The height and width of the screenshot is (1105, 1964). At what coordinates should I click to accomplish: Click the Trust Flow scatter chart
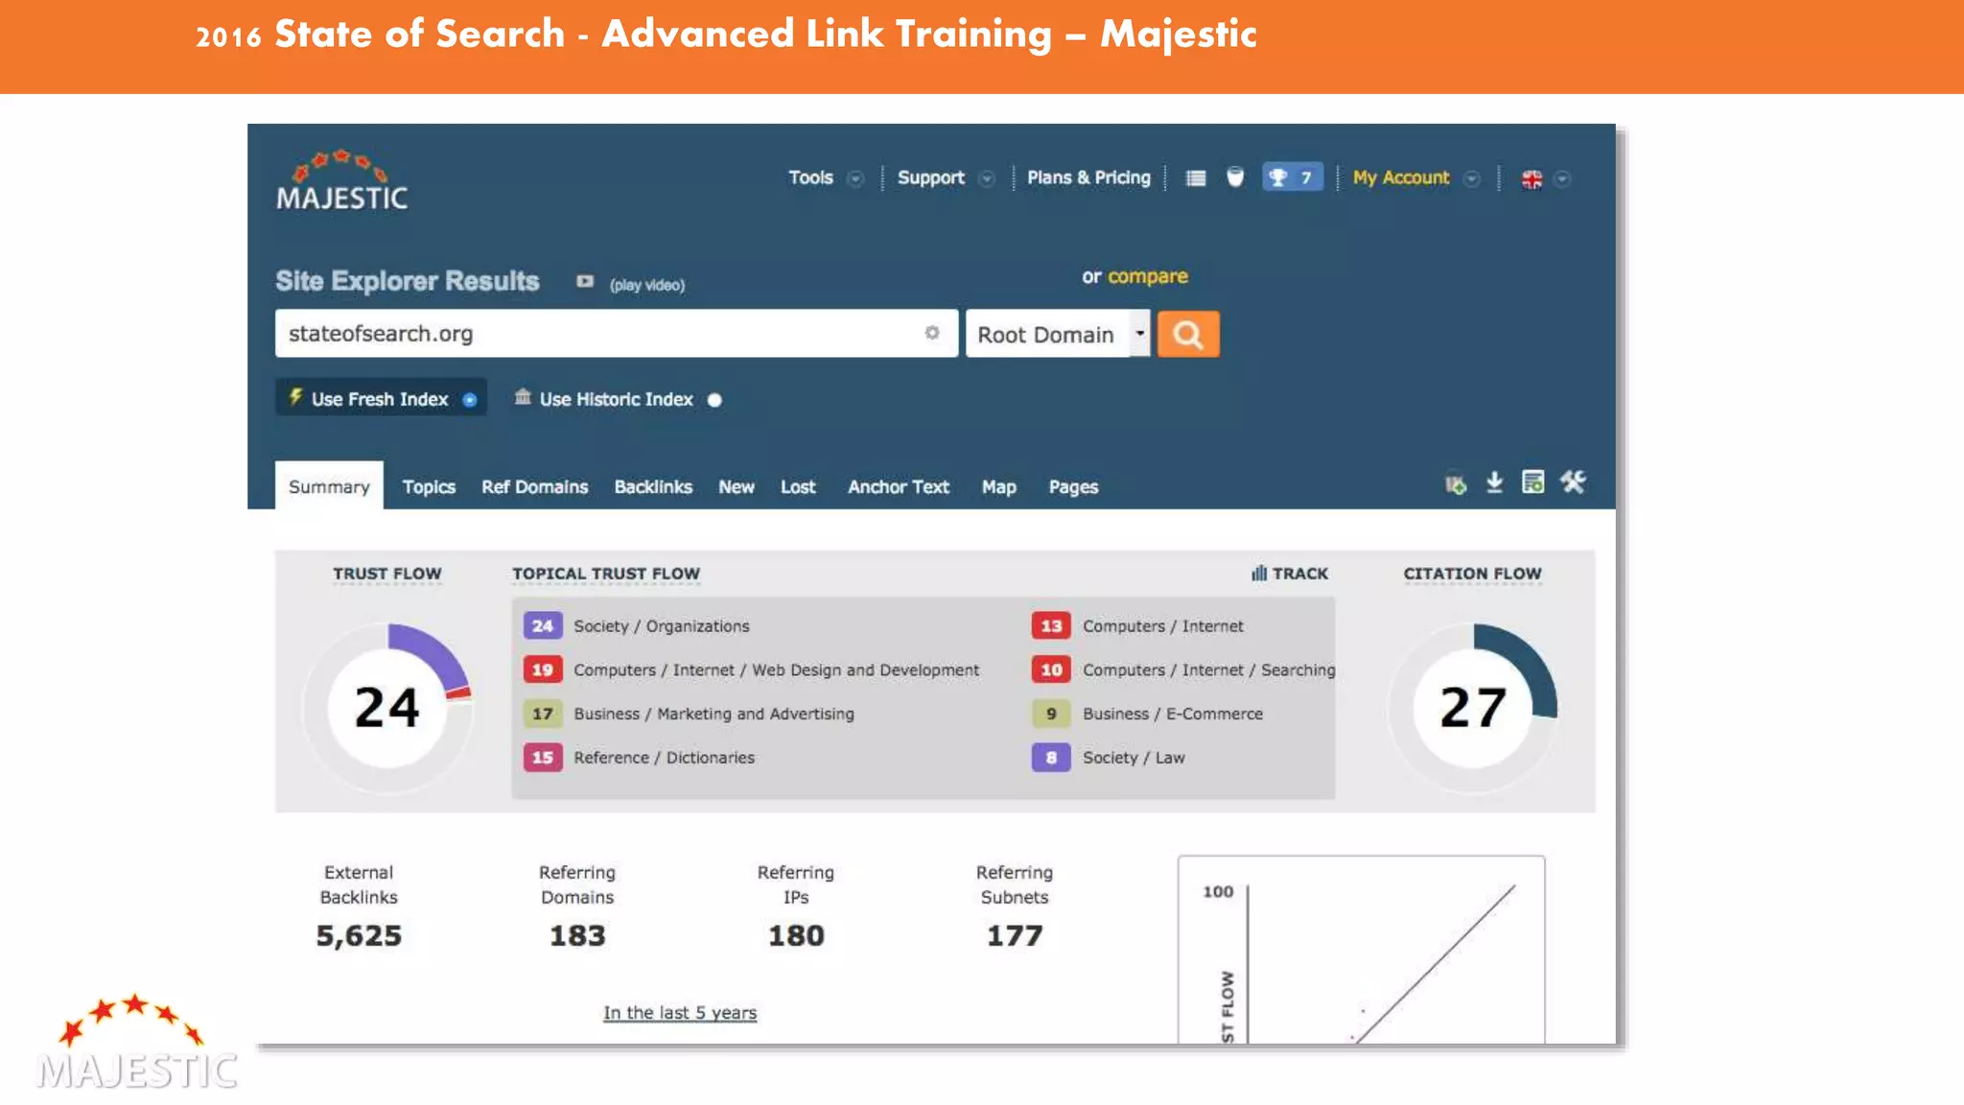(x=1362, y=950)
